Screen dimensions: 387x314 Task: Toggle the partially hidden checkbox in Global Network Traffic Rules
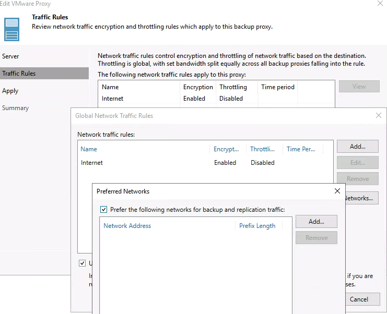pos(82,263)
